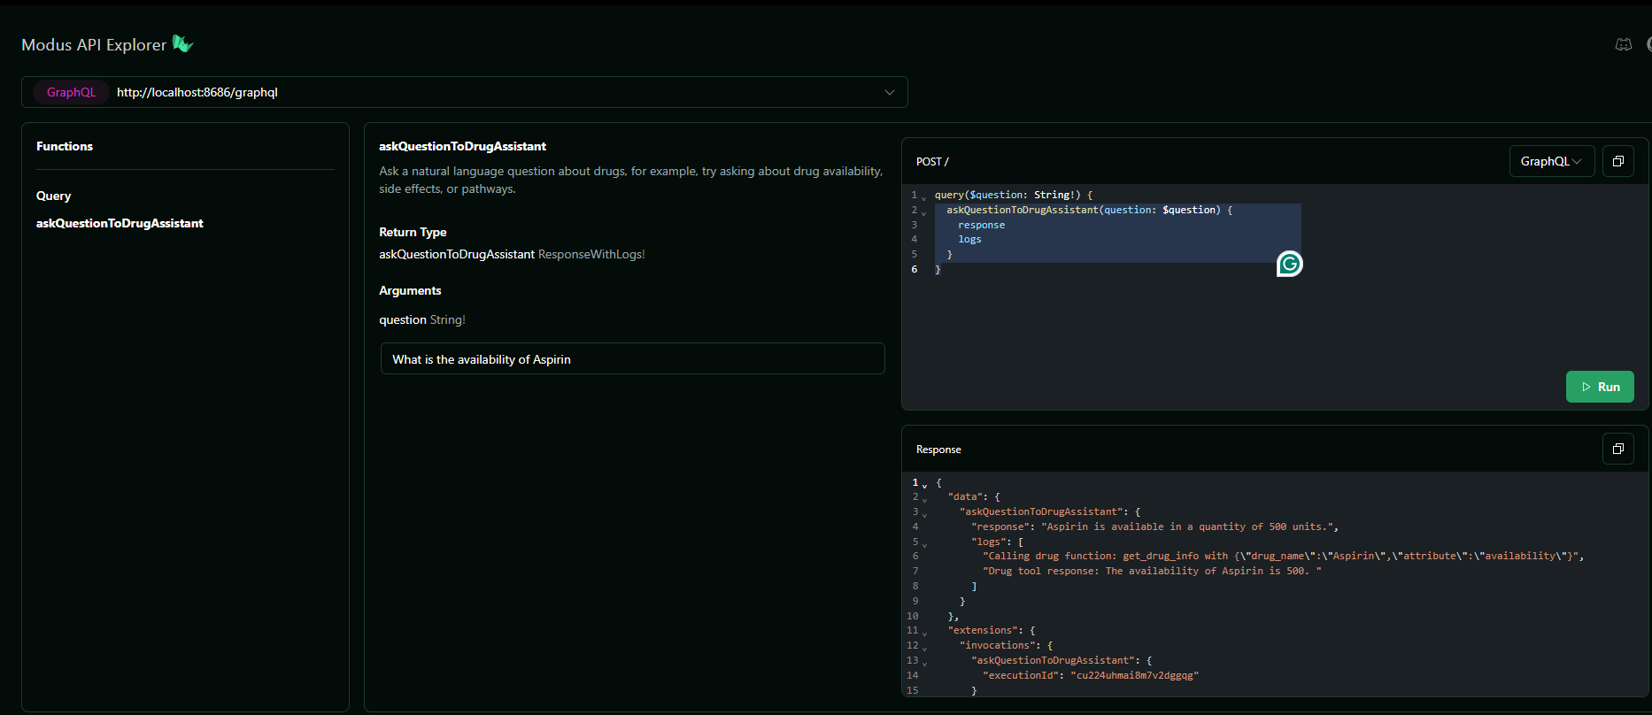Copy the request query with copy icon

(x=1617, y=161)
